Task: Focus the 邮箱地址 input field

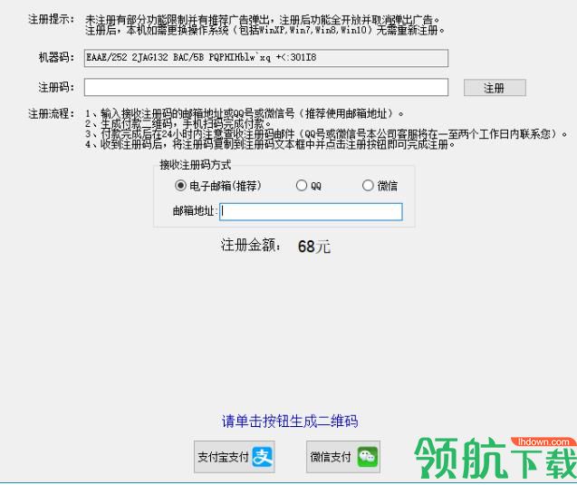Action: click(x=311, y=212)
